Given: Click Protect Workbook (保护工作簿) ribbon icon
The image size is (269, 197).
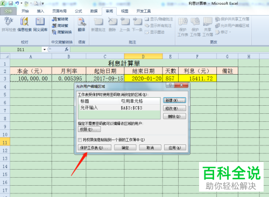Looking at the screenshot, I should pos(195,27).
